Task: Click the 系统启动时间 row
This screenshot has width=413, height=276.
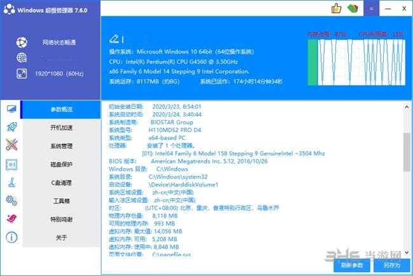Action: tap(155, 114)
